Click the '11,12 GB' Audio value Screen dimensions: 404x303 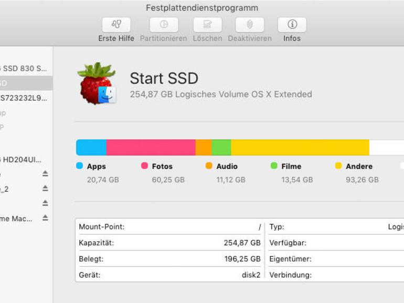coord(231,180)
